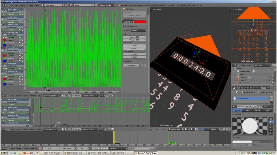Screen dimensions: 277x155
Task: Mute X Location channel under Text.003Action
Action: pos(20,40)
